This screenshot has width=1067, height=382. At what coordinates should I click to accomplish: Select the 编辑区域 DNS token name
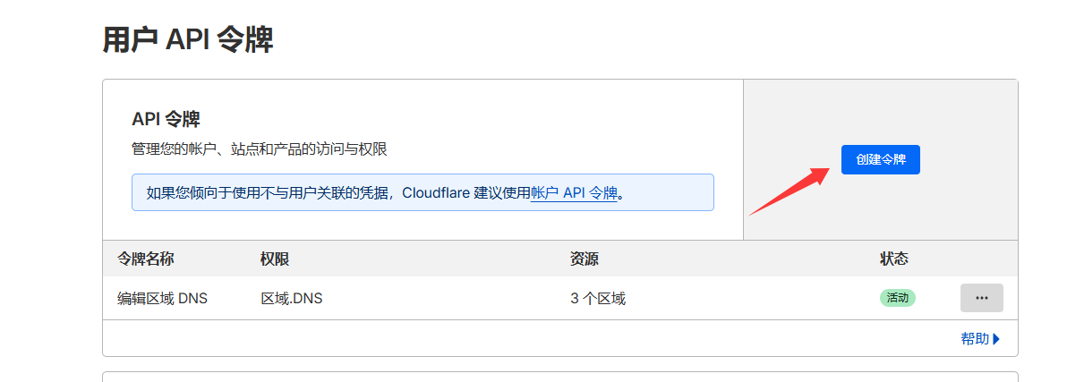point(162,298)
